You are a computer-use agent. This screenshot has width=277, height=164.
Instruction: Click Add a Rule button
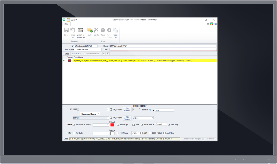[x=77, y=54]
